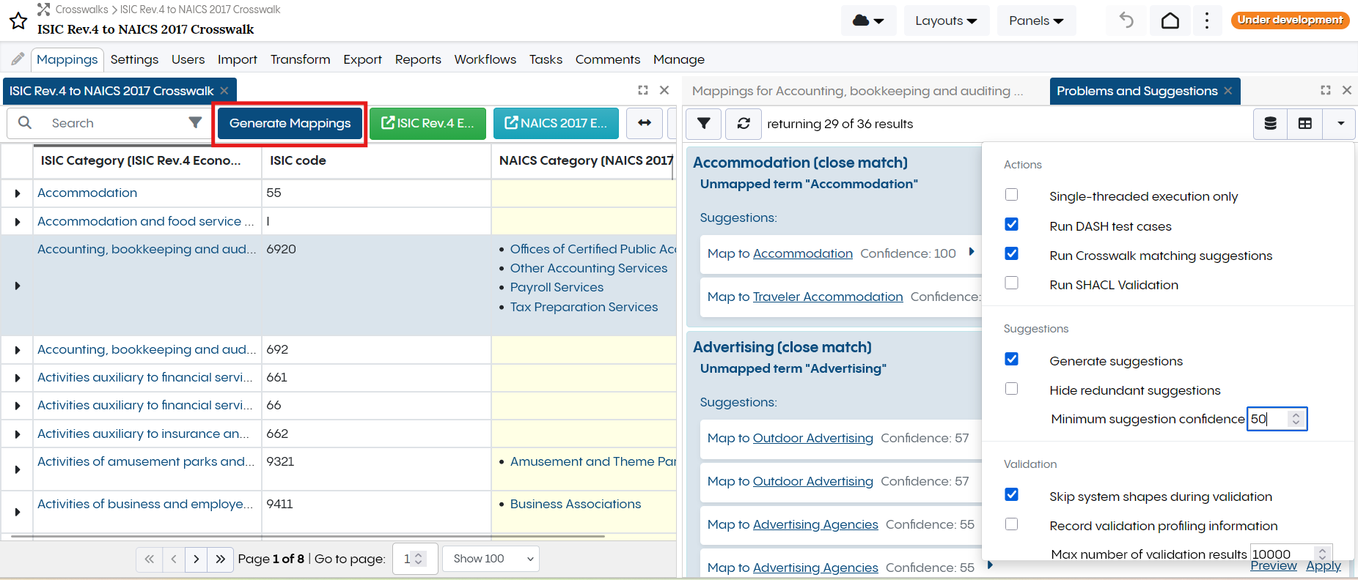
Task: Switch to table view icon
Action: tap(1305, 124)
